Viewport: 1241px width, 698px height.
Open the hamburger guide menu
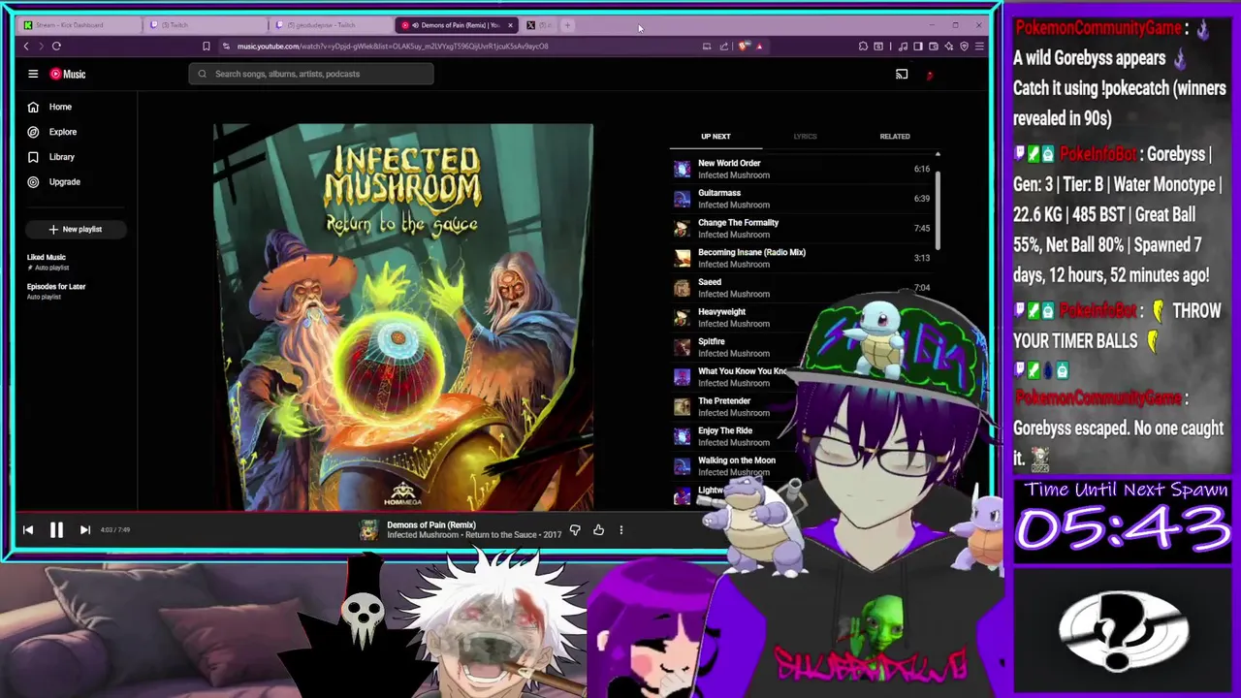tap(33, 74)
